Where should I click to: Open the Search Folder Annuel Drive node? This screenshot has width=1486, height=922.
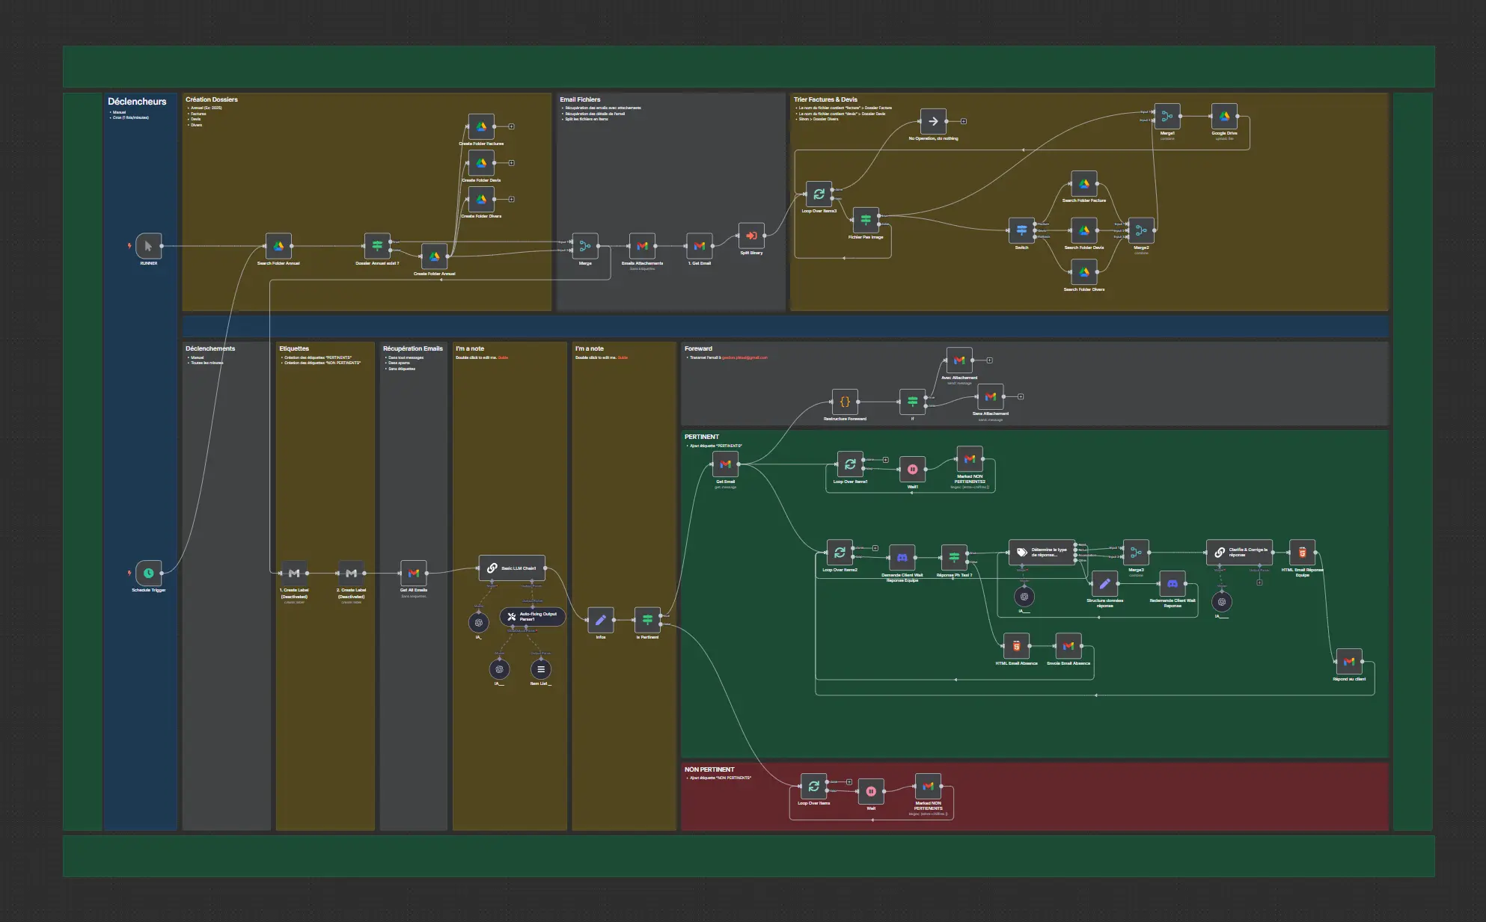[x=278, y=245]
